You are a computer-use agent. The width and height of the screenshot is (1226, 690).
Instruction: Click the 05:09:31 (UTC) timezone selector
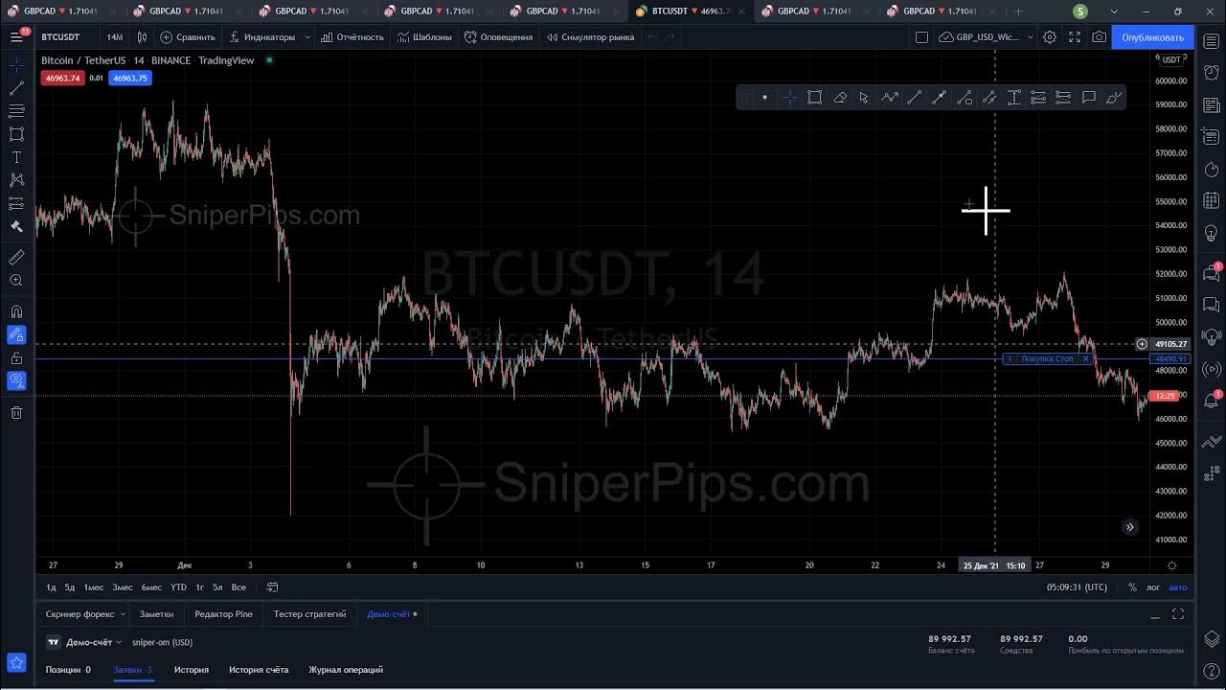(x=1077, y=587)
